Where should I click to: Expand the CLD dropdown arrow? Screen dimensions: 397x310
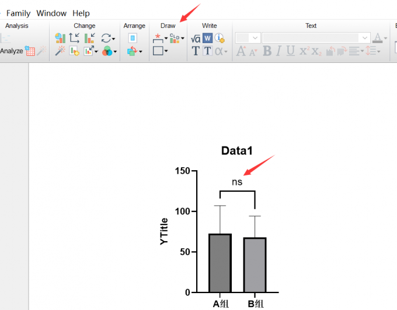point(183,38)
